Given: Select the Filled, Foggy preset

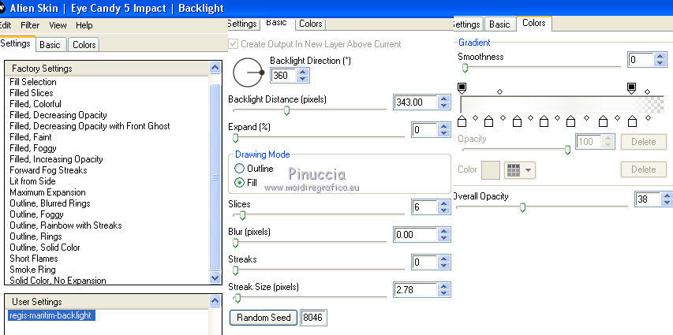Looking at the screenshot, I should coord(33,148).
